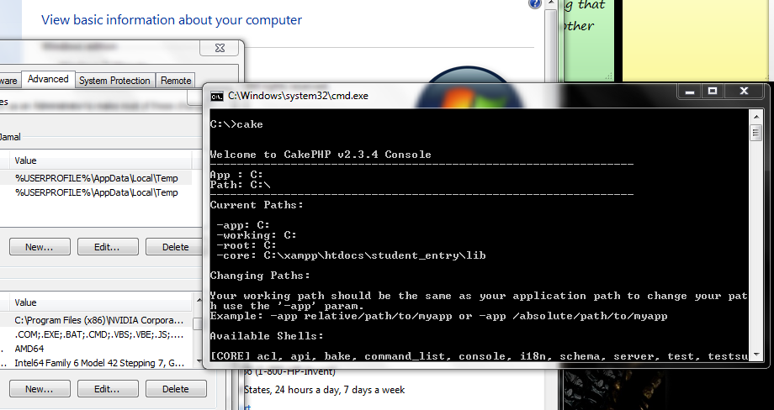Viewport: 774px width, 410px height.
Task: Click Delete button under user variables
Action: [x=175, y=247]
